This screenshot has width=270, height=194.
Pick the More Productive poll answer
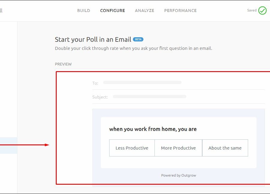click(x=178, y=148)
